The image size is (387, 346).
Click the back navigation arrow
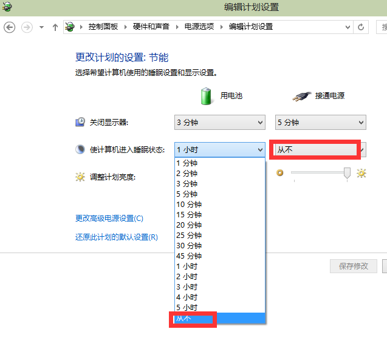tap(10, 27)
